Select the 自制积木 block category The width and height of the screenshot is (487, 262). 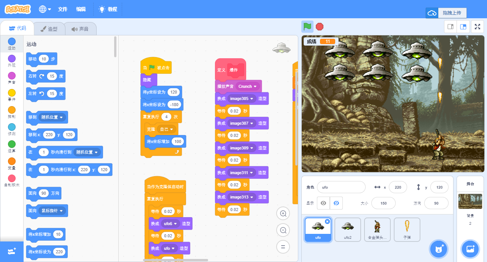coord(12,181)
